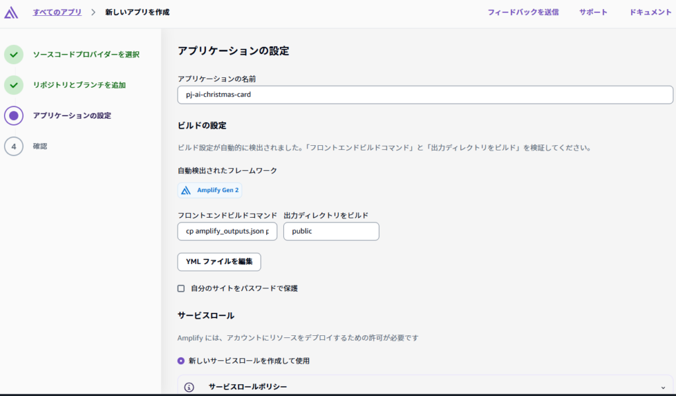Open the サポート menu in header
Screen dimensions: 676x396
pos(593,13)
